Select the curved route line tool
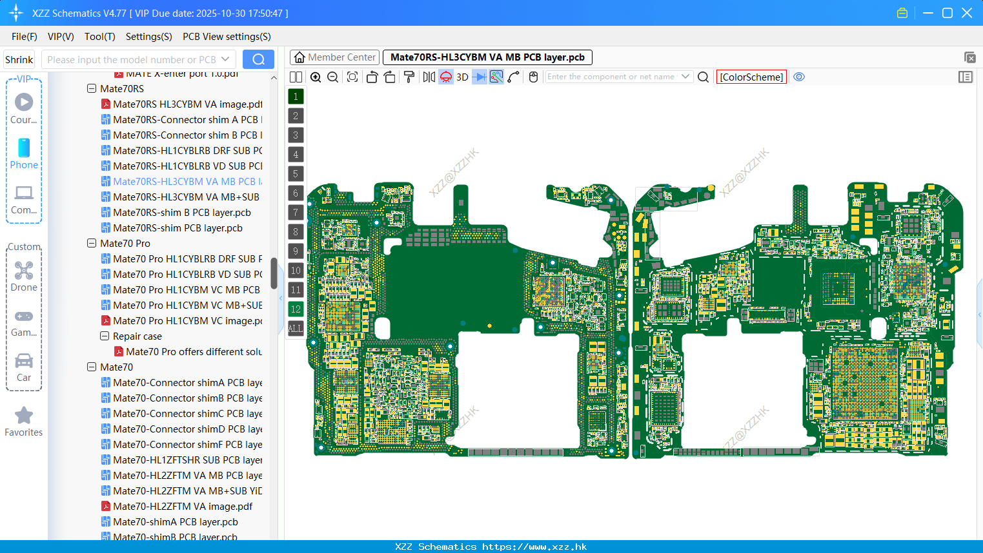The width and height of the screenshot is (983, 553). pos(514,77)
